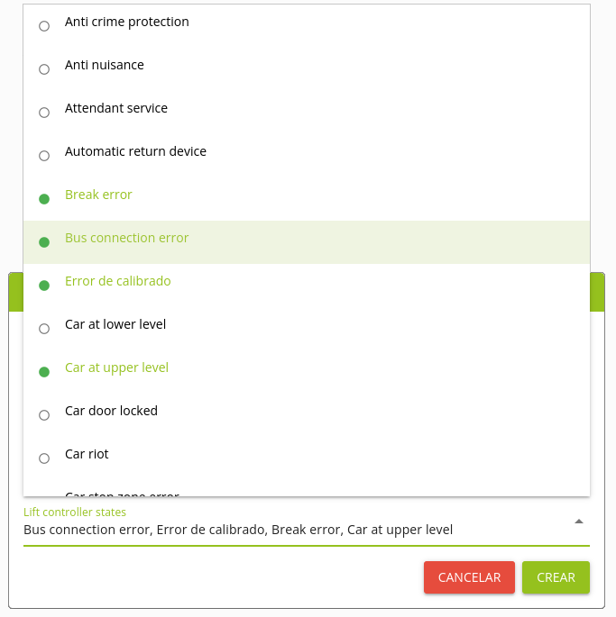The width and height of the screenshot is (616, 617).
Task: Collapse the Lift controller states dropdown arrow
Action: point(579,522)
